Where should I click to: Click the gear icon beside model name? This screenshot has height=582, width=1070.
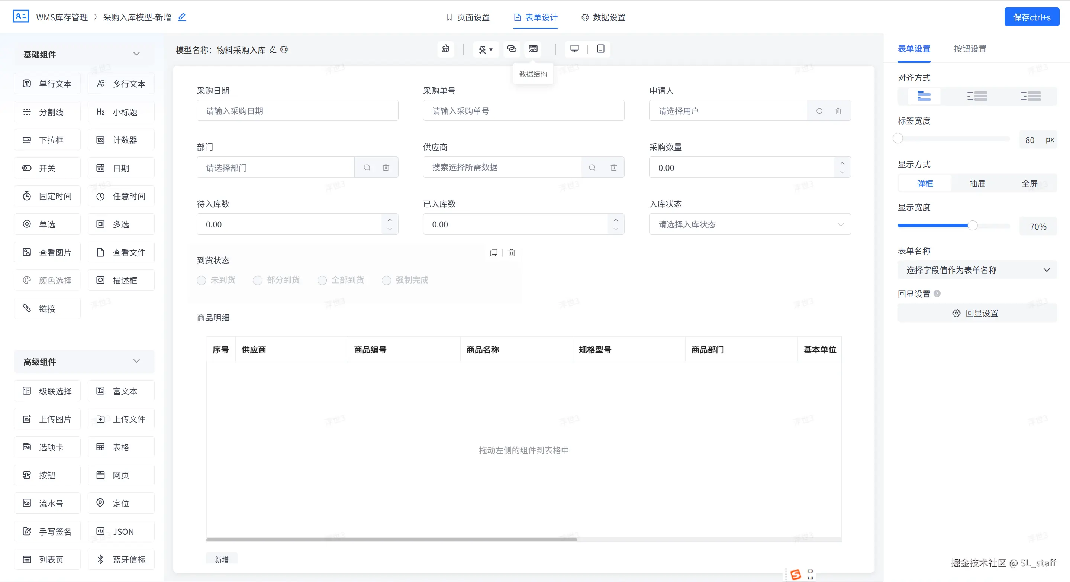click(x=284, y=50)
